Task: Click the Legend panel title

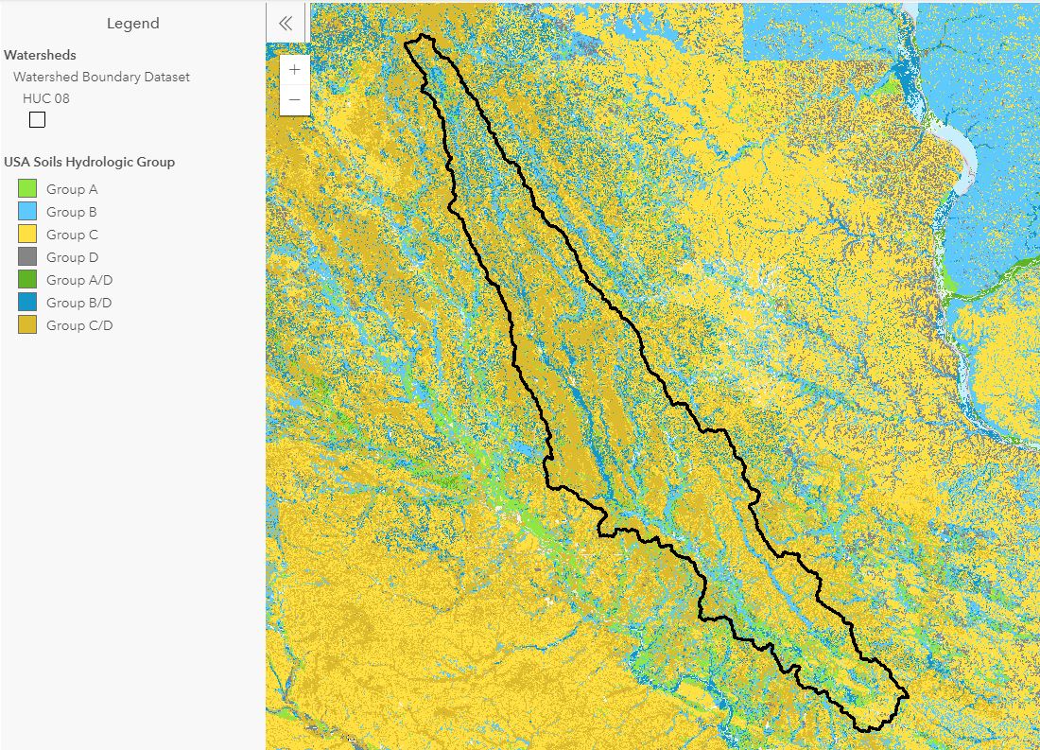Action: point(132,24)
